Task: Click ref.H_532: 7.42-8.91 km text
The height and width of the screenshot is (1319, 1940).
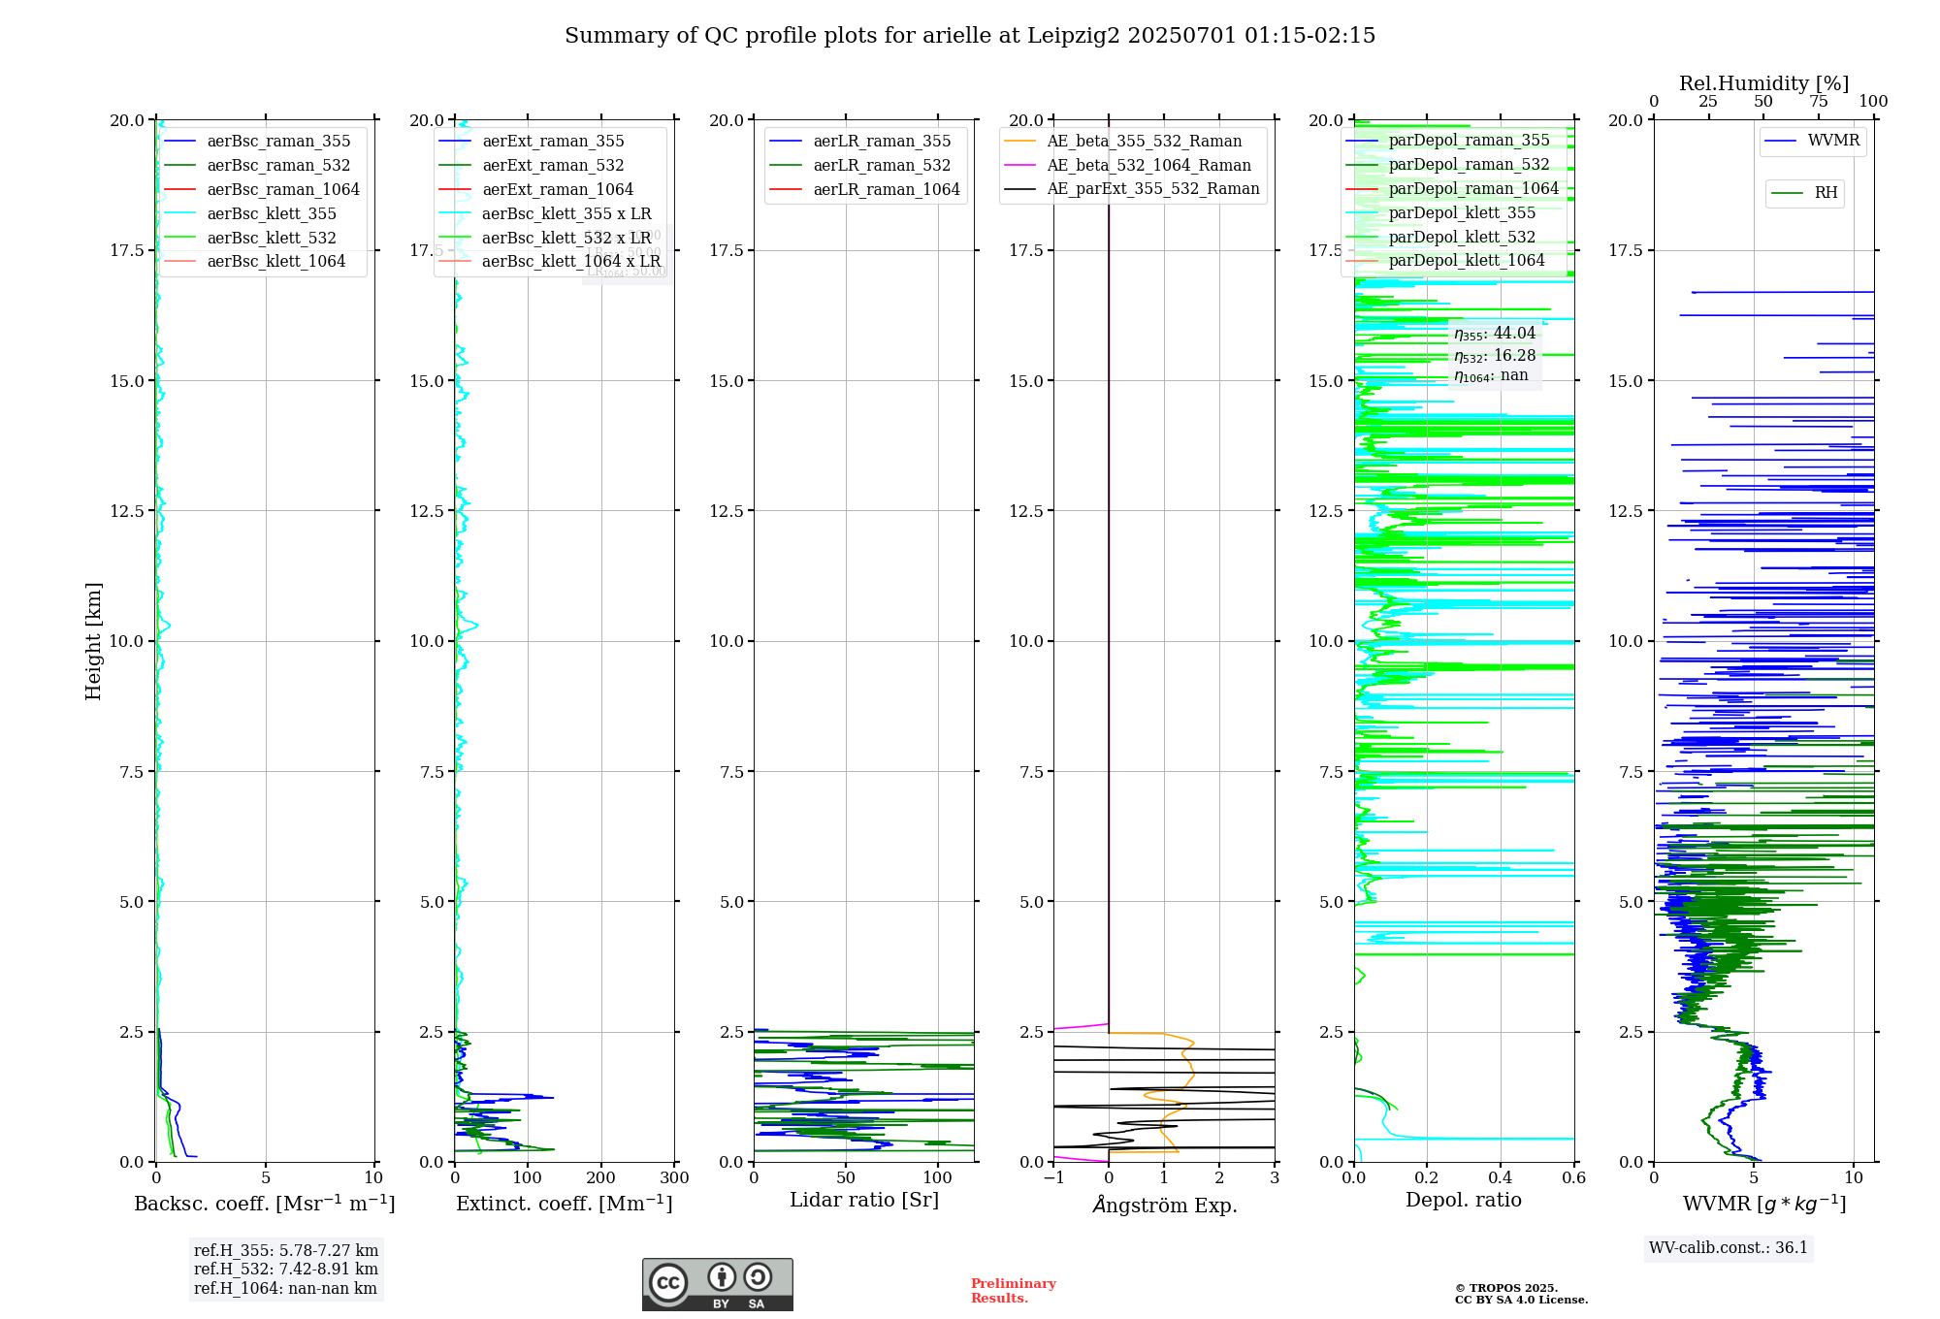Action: [286, 1270]
